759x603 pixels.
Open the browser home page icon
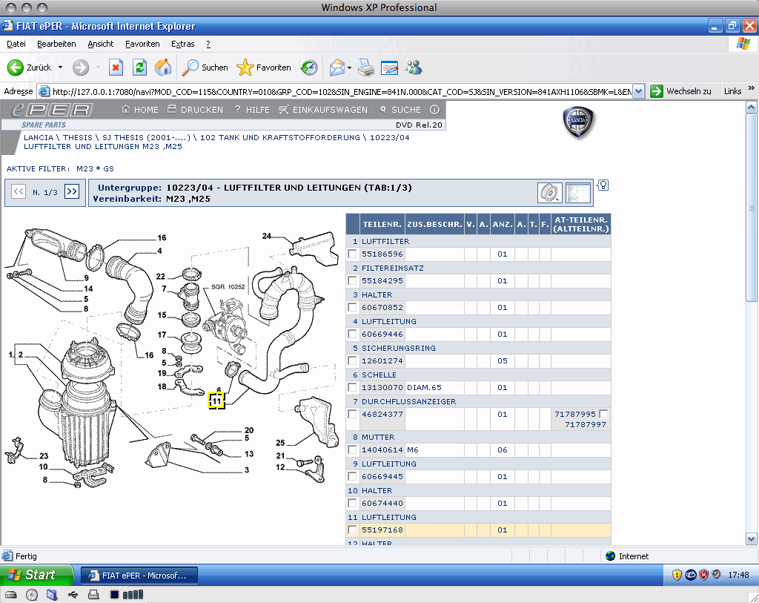[163, 67]
